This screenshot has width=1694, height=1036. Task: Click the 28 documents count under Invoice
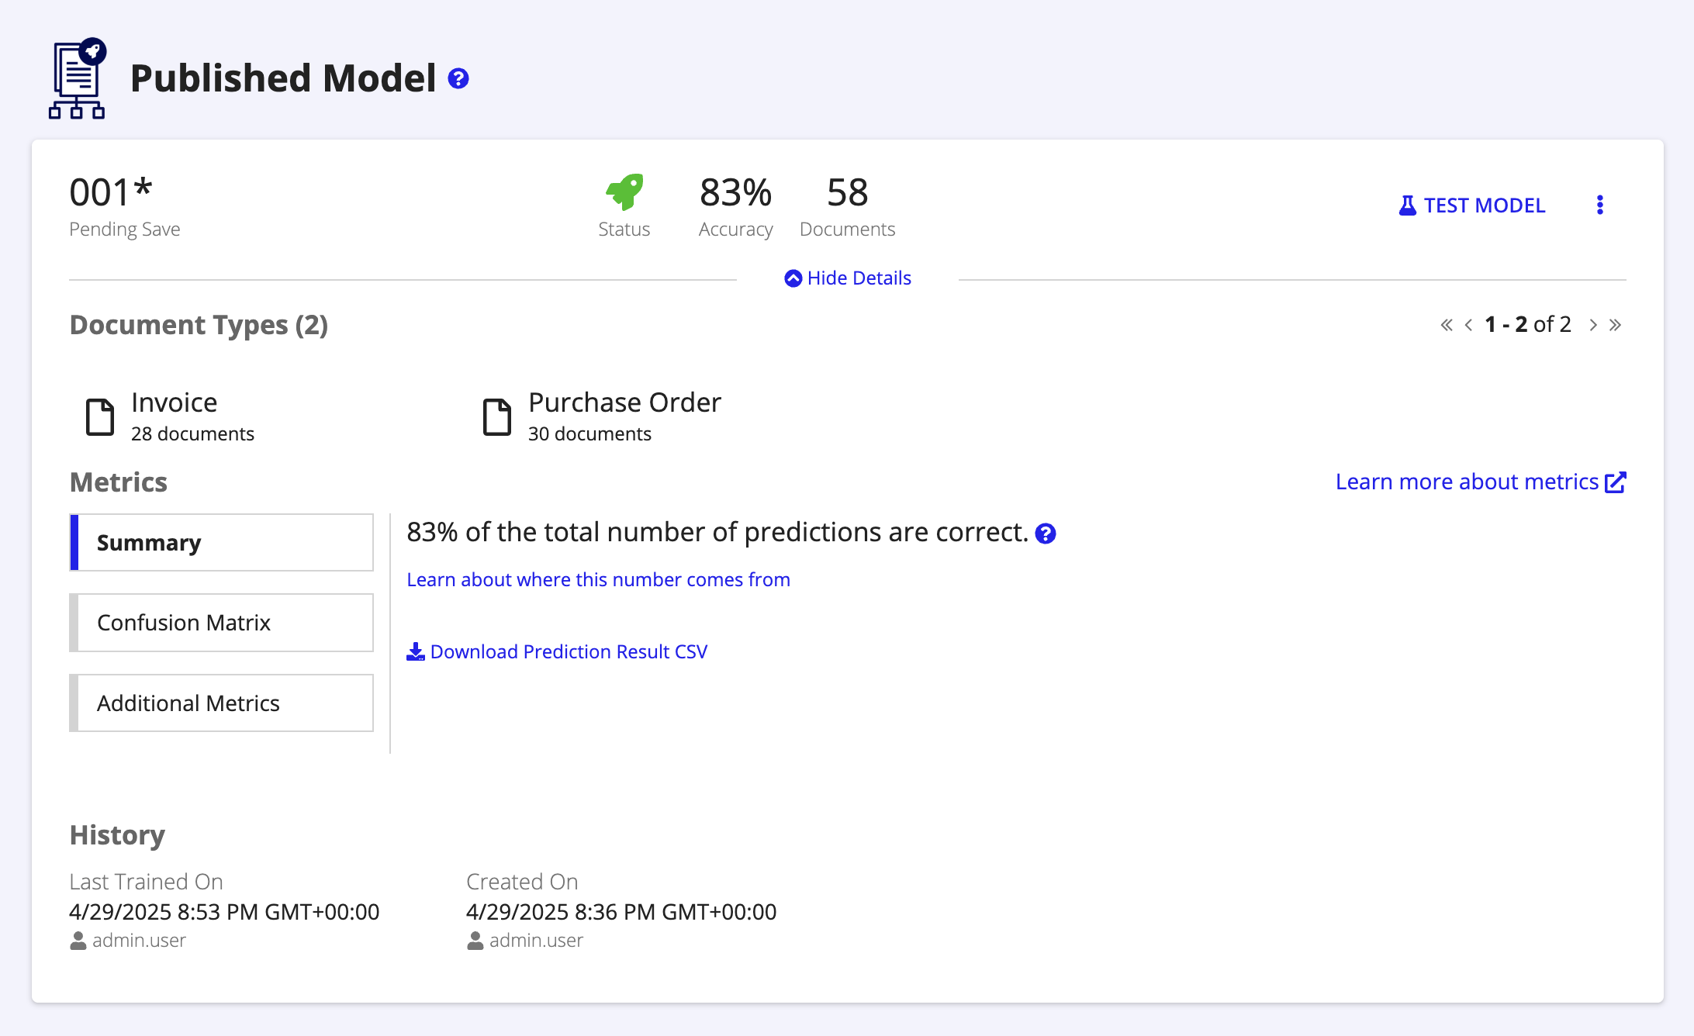click(x=192, y=434)
